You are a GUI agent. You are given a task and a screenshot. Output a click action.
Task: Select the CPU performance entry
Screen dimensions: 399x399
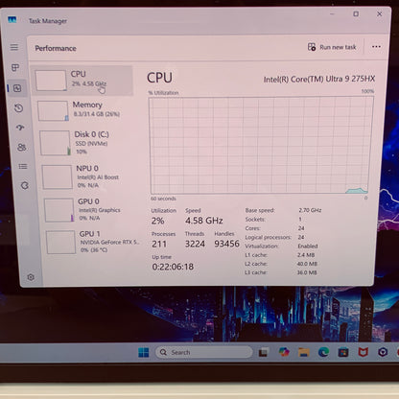[82, 81]
